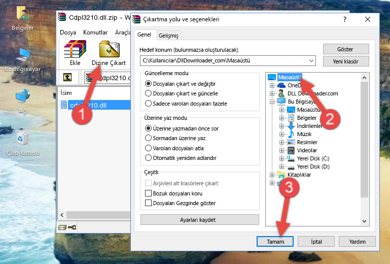Click folder tree scrollbar up arrow
The height and width of the screenshot is (264, 390).
[x=364, y=78]
